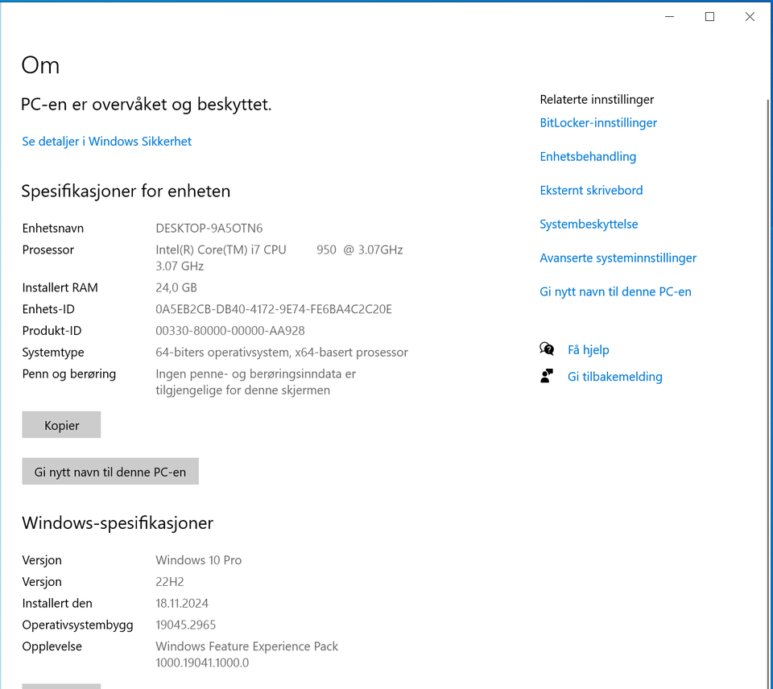Click the Windows Feature Experience Pack value

246,654
